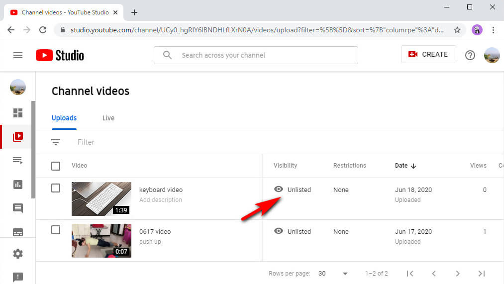
Task: Expand the Rows per page dropdown
Action: coord(333,274)
